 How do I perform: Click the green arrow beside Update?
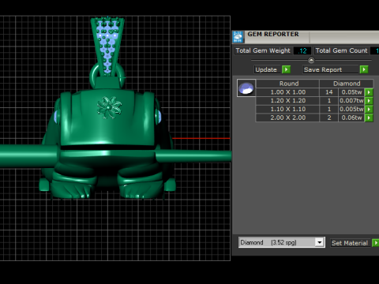coord(286,69)
